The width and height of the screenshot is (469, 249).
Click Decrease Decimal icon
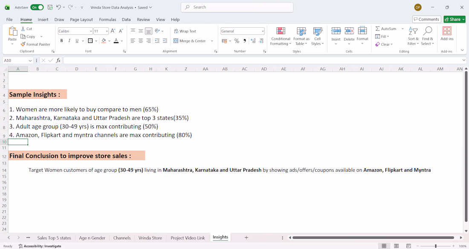[x=261, y=41]
